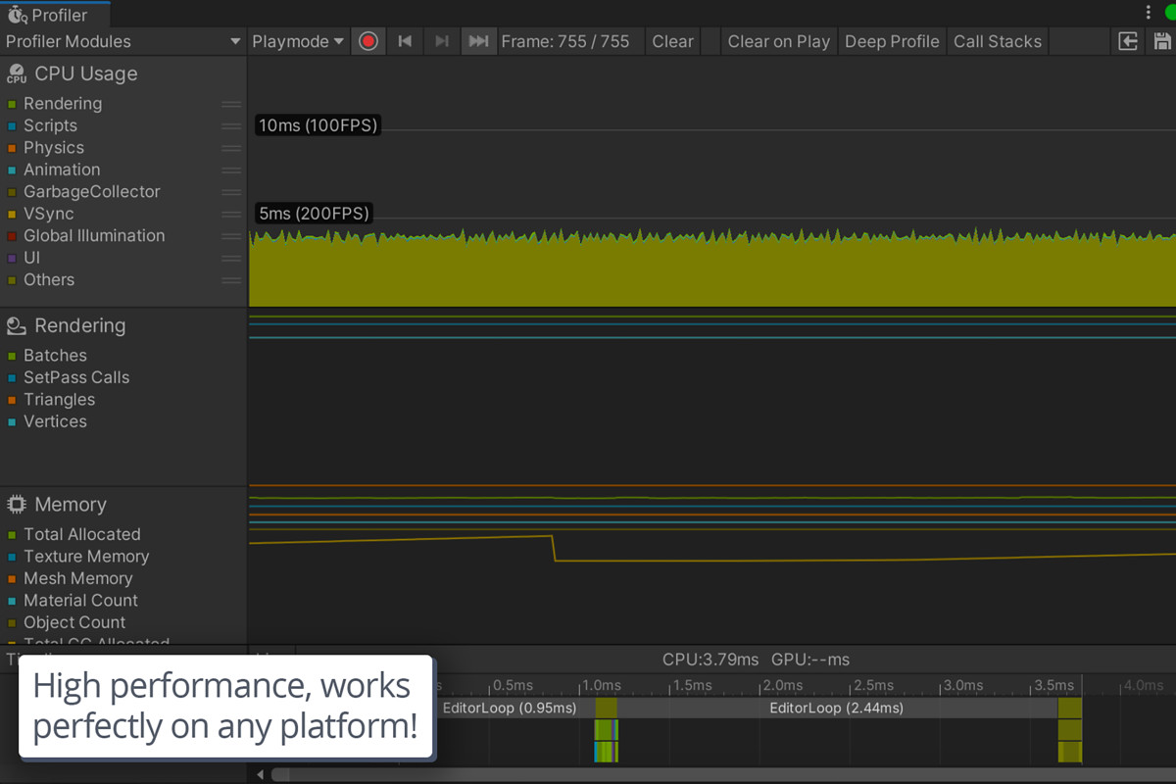Click the UI category color swatch
The height and width of the screenshot is (784, 1176).
pyautogui.click(x=12, y=259)
